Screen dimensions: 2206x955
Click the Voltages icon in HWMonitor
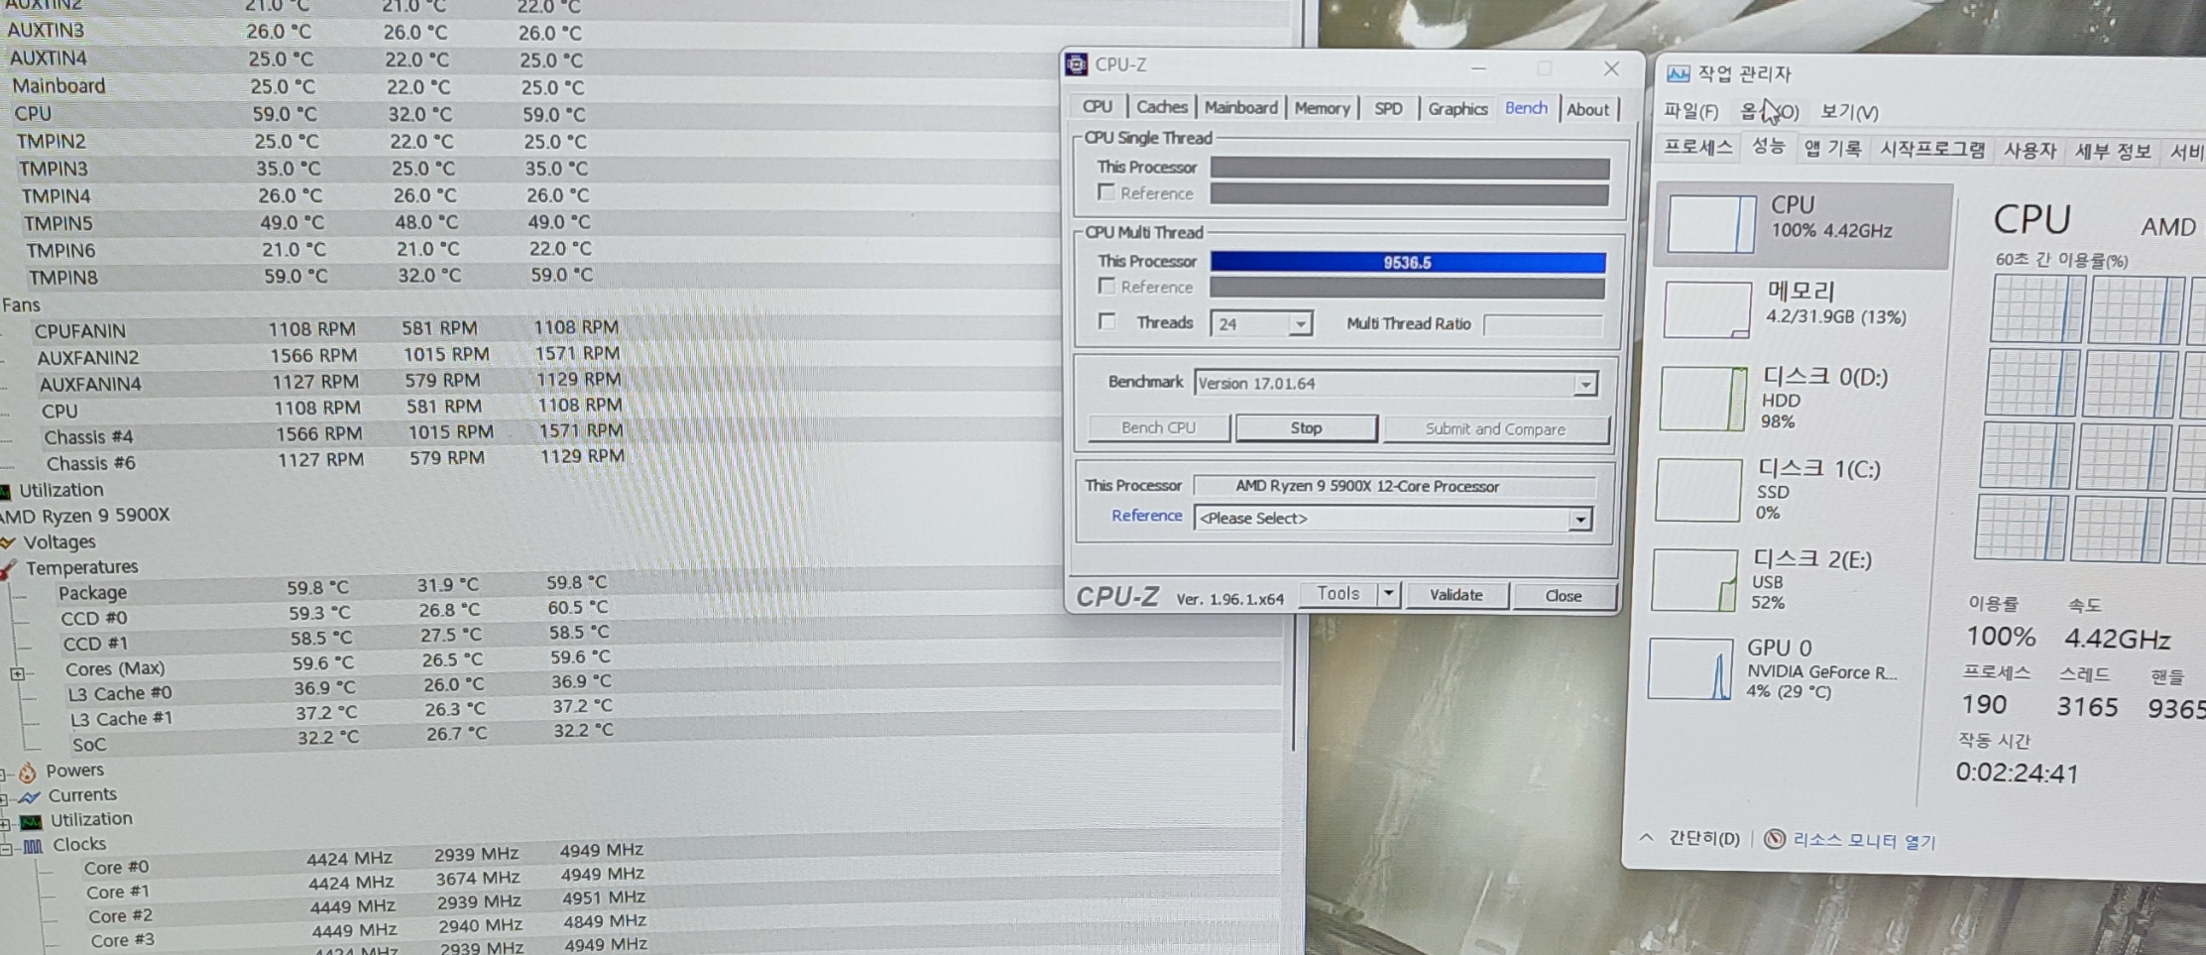coord(8,542)
